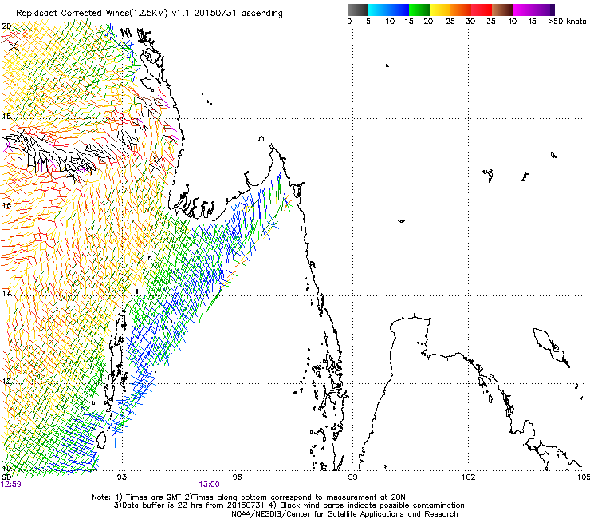590x519 pixels.
Task: Click the '13:00' time label
Action: [x=210, y=485]
